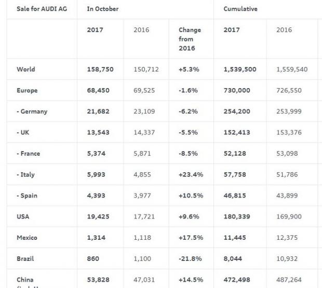
Task: Click the Spain row label
Action: [x=28, y=196]
